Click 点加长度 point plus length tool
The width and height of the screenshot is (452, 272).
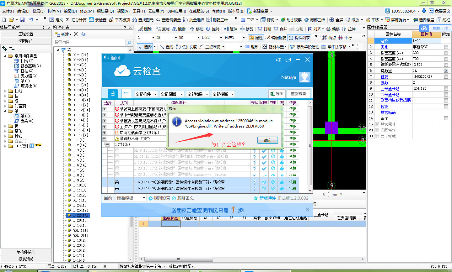click(186, 47)
